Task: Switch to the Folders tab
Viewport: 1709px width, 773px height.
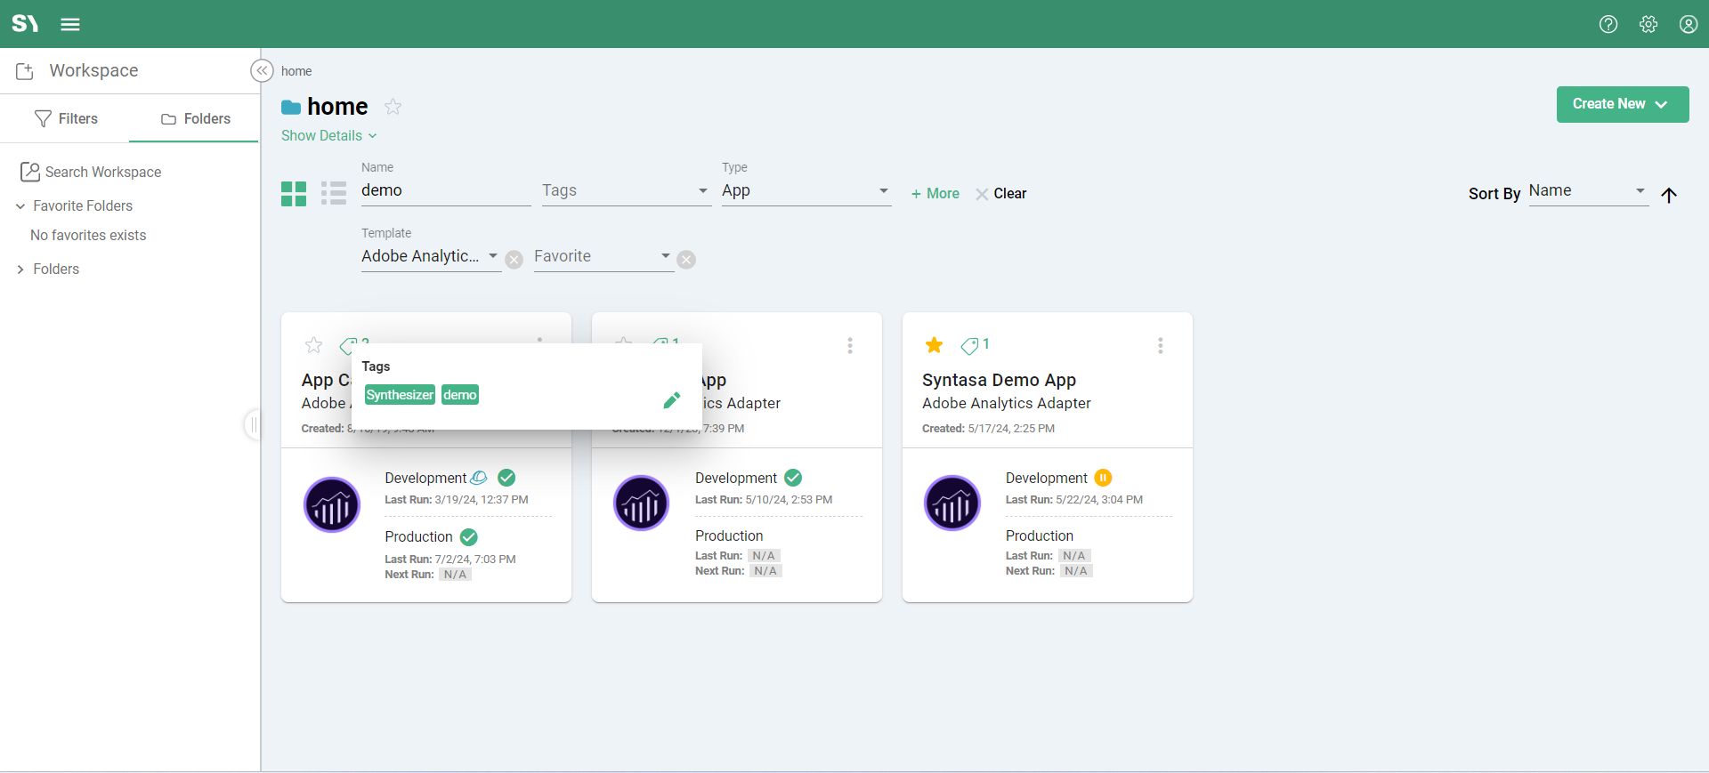Action: click(x=195, y=118)
